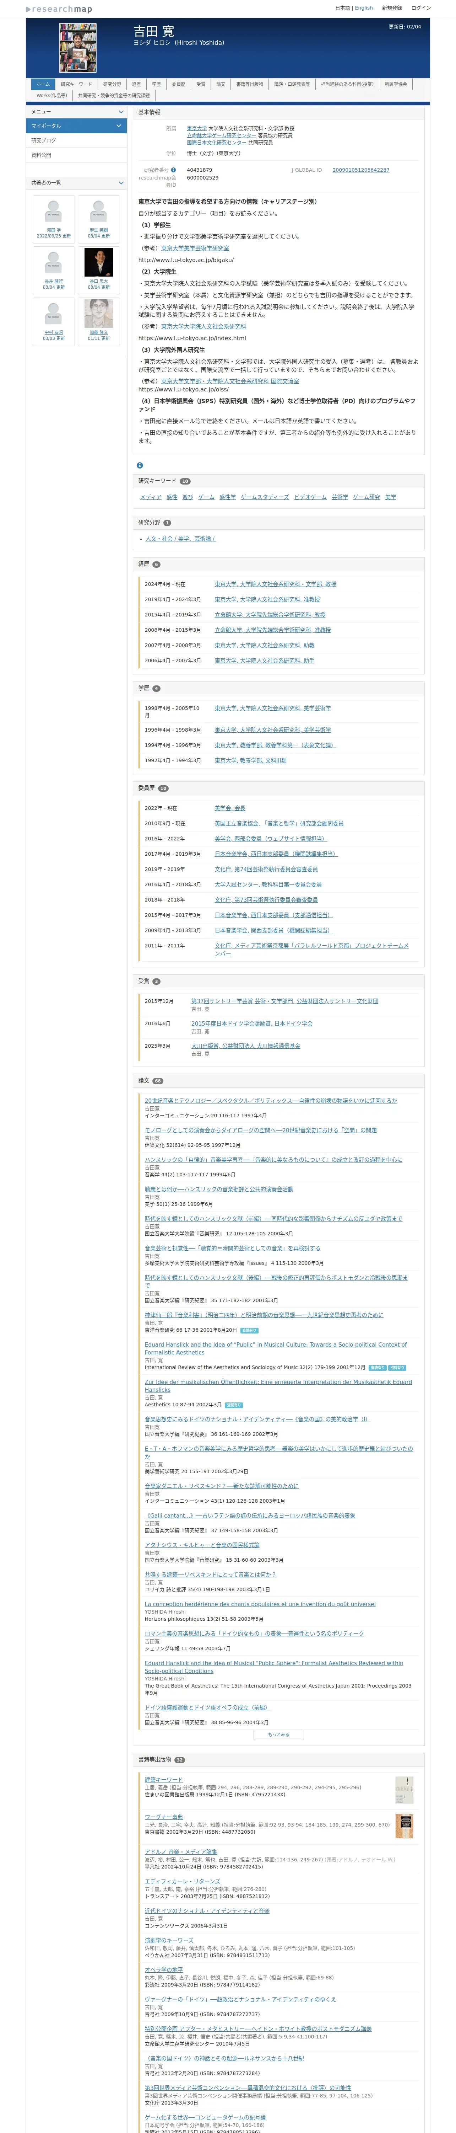This screenshot has width=456, height=2133.
Task: Open the book cover thumbnail for 建築キーワード
Action: point(404,1790)
